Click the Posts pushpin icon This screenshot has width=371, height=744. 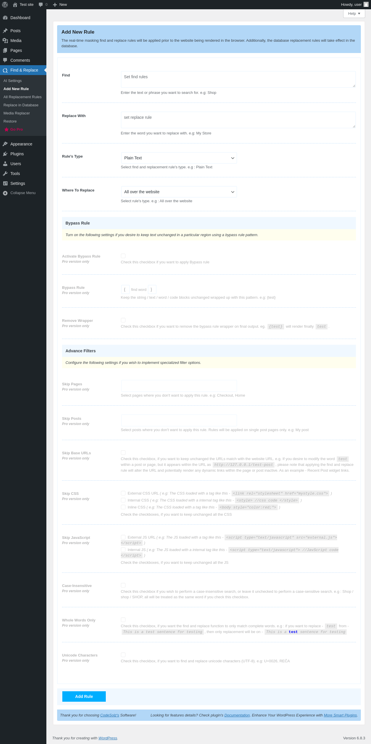pos(5,31)
